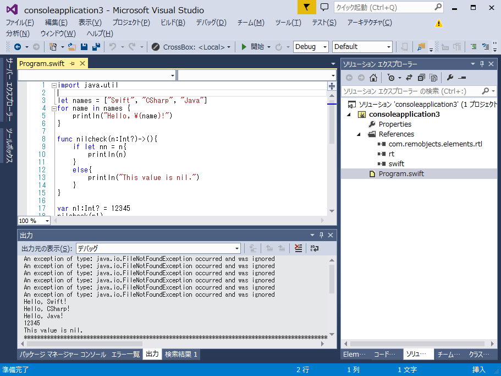Viewport: 501px width, 376px height.
Task: Toggle pin on the Program.swift tab
Action: coord(72,64)
